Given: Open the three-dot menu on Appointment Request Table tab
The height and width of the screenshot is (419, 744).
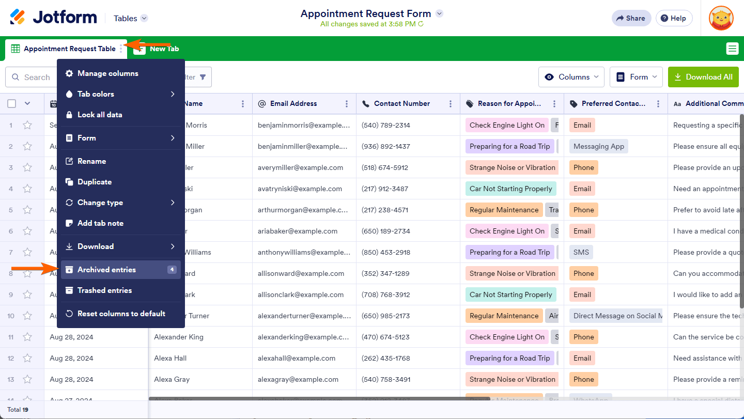Looking at the screenshot, I should (x=121, y=49).
